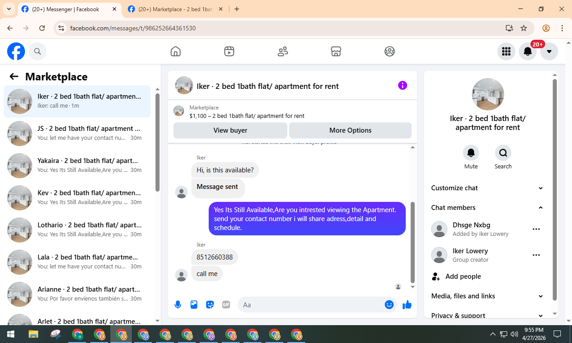Screen dimensions: 572x343
Task: Record a voice clip with microphone icon
Action: [x=178, y=305]
